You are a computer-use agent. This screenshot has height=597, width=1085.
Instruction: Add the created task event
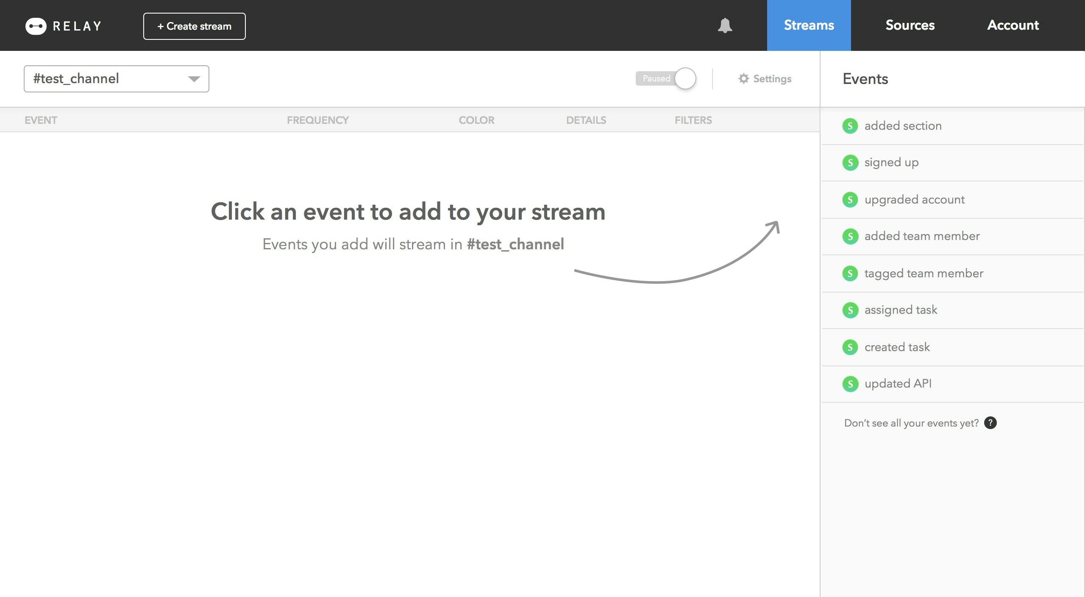tap(897, 347)
